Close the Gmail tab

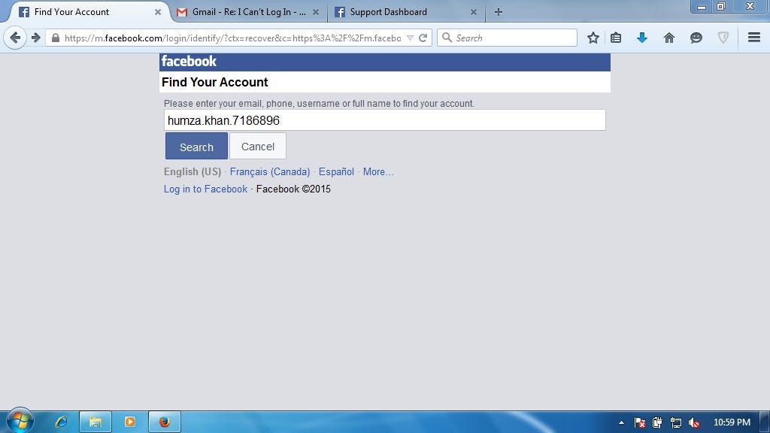coord(316,12)
